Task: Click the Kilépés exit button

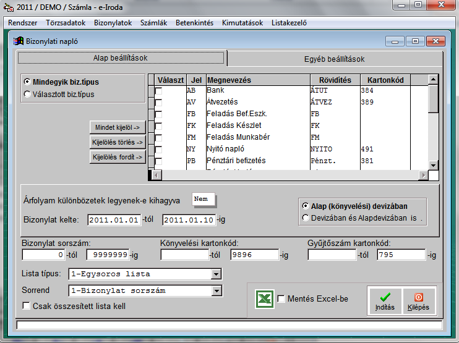Action: point(419,300)
